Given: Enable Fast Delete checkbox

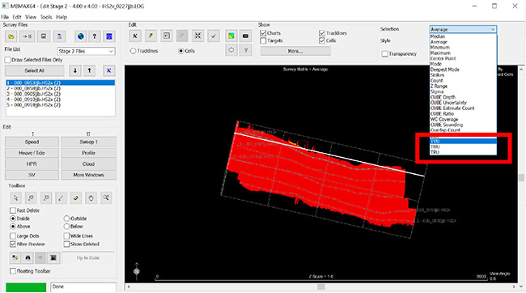Looking at the screenshot, I should (13, 210).
